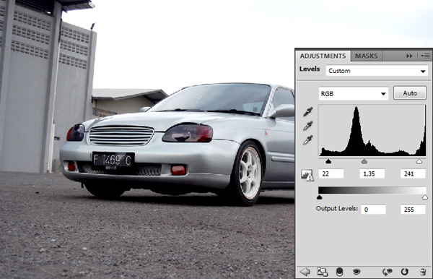Click the output levels gradient bar
Image resolution: width=433 pixels, height=279 pixels.
click(372, 190)
